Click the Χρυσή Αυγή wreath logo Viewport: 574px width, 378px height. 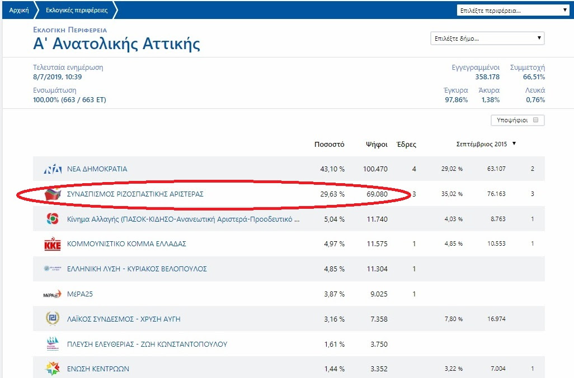click(53, 318)
